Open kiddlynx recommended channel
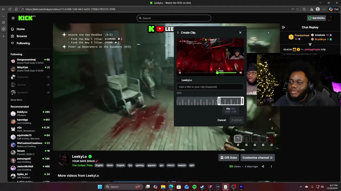Viewport: 341px width, 191px height. pos(30,114)
